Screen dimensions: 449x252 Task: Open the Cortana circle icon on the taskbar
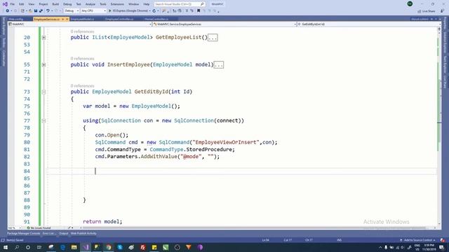point(28,247)
